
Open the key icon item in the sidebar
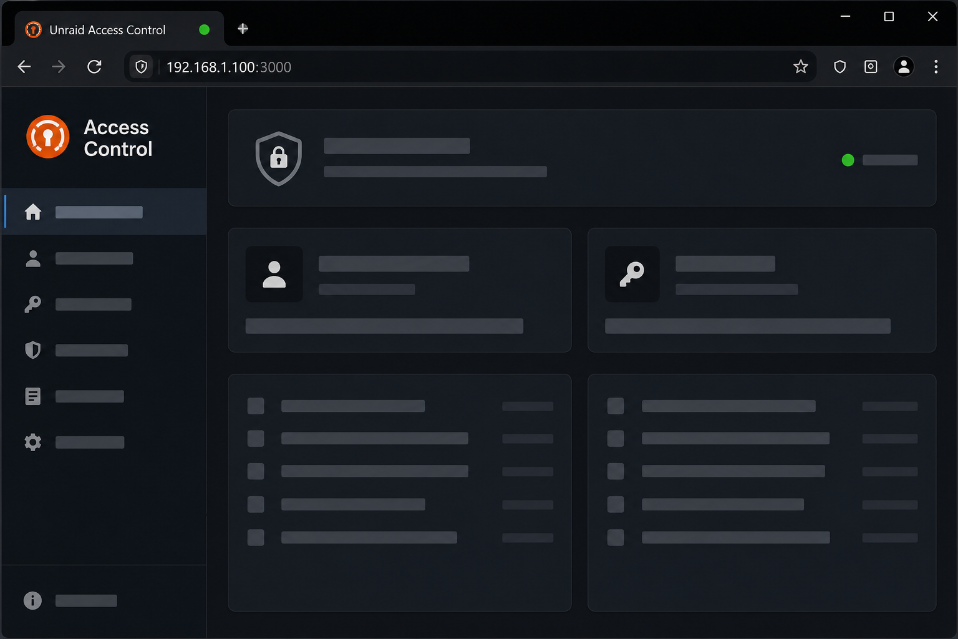pos(33,305)
